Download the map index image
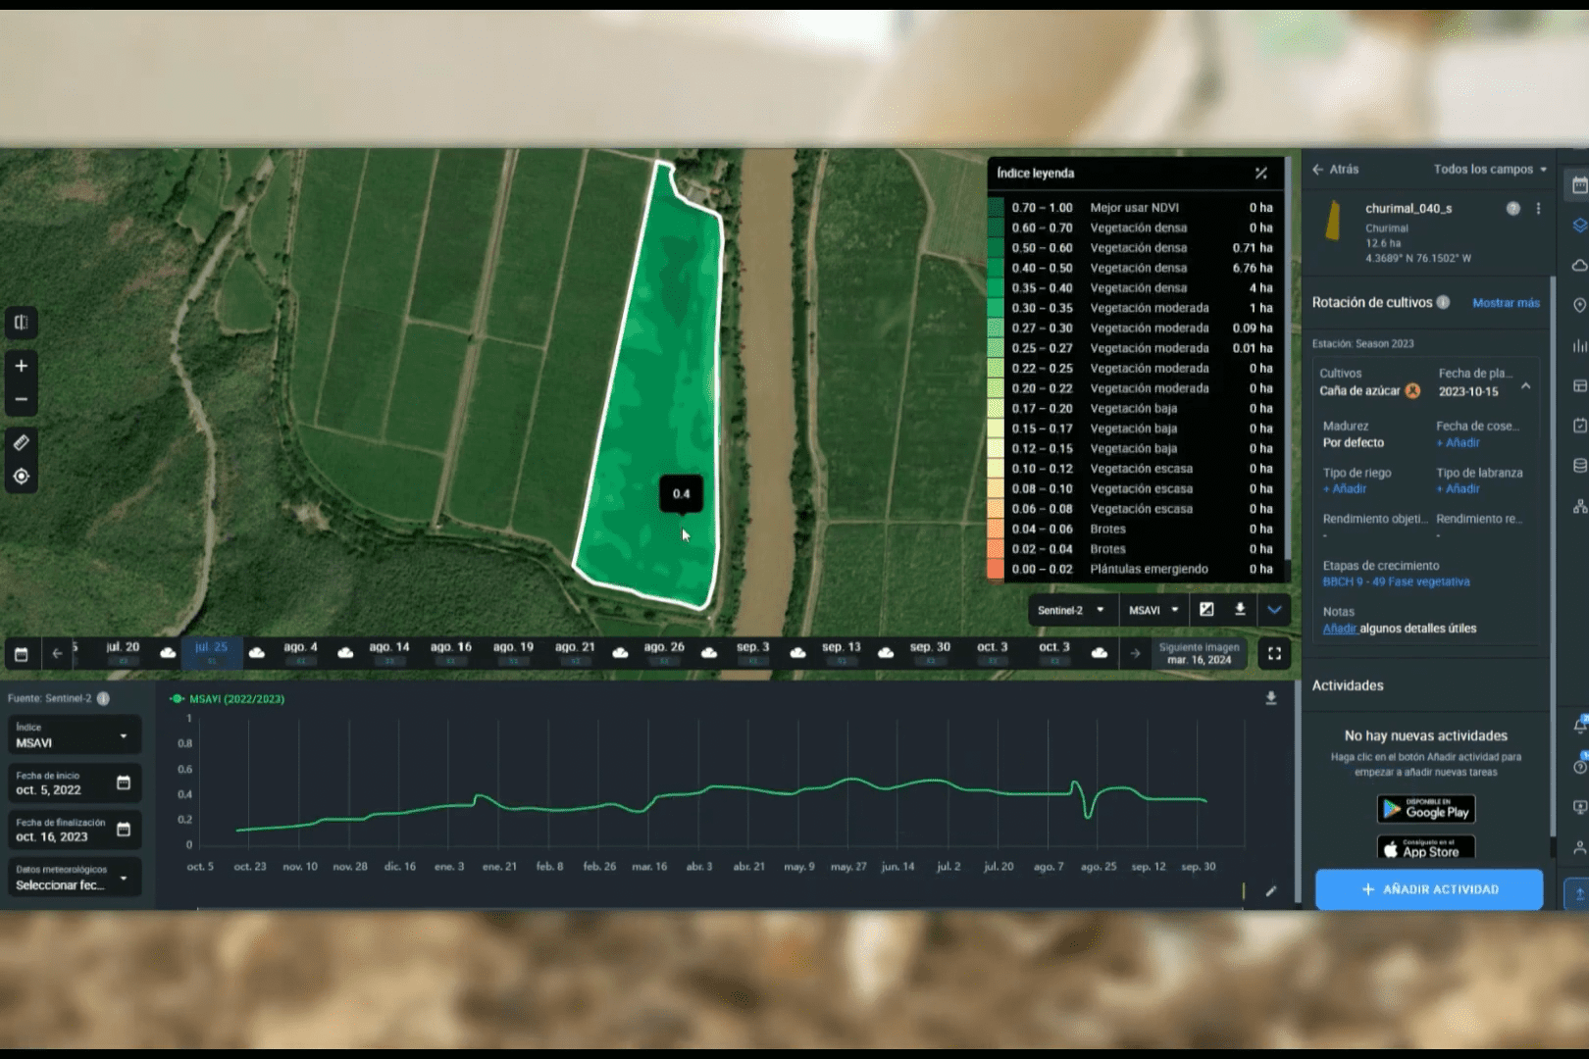 click(x=1240, y=610)
